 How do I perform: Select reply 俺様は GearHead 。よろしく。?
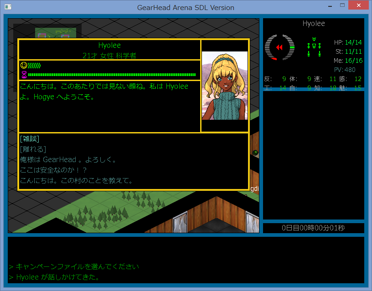pos(68,159)
